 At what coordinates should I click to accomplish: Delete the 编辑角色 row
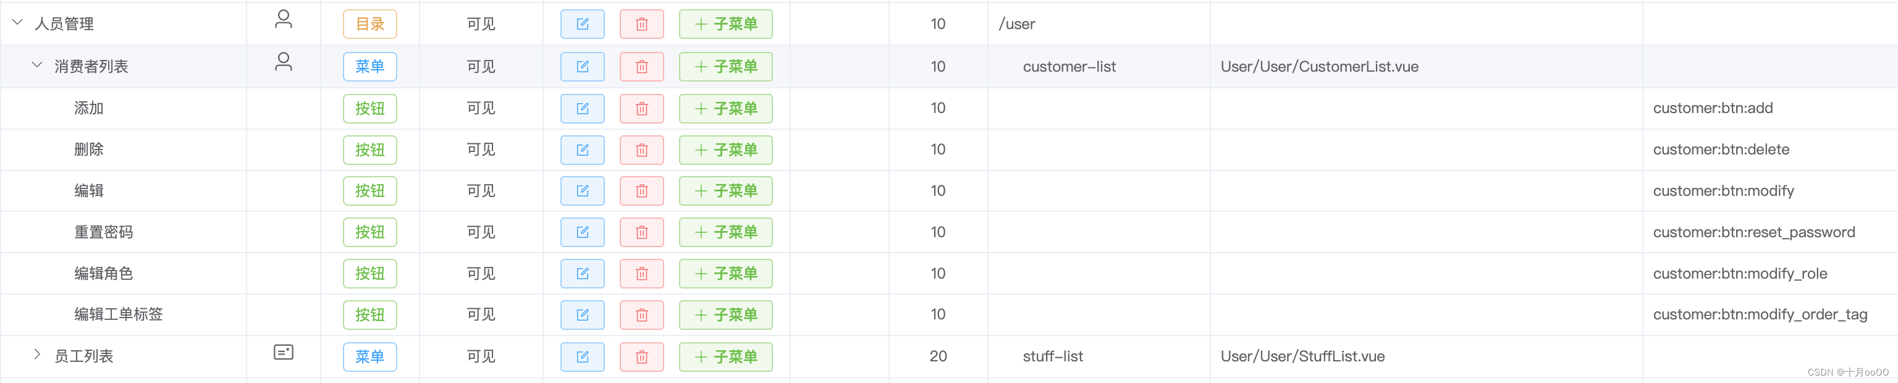642,274
